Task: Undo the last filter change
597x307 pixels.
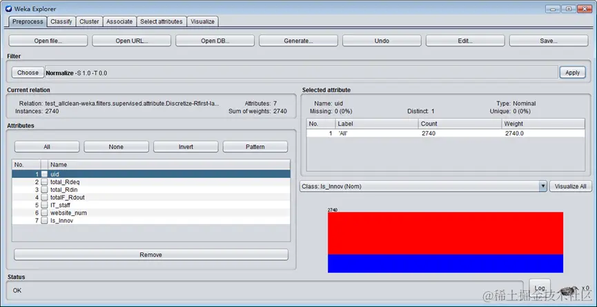Action: click(x=382, y=41)
